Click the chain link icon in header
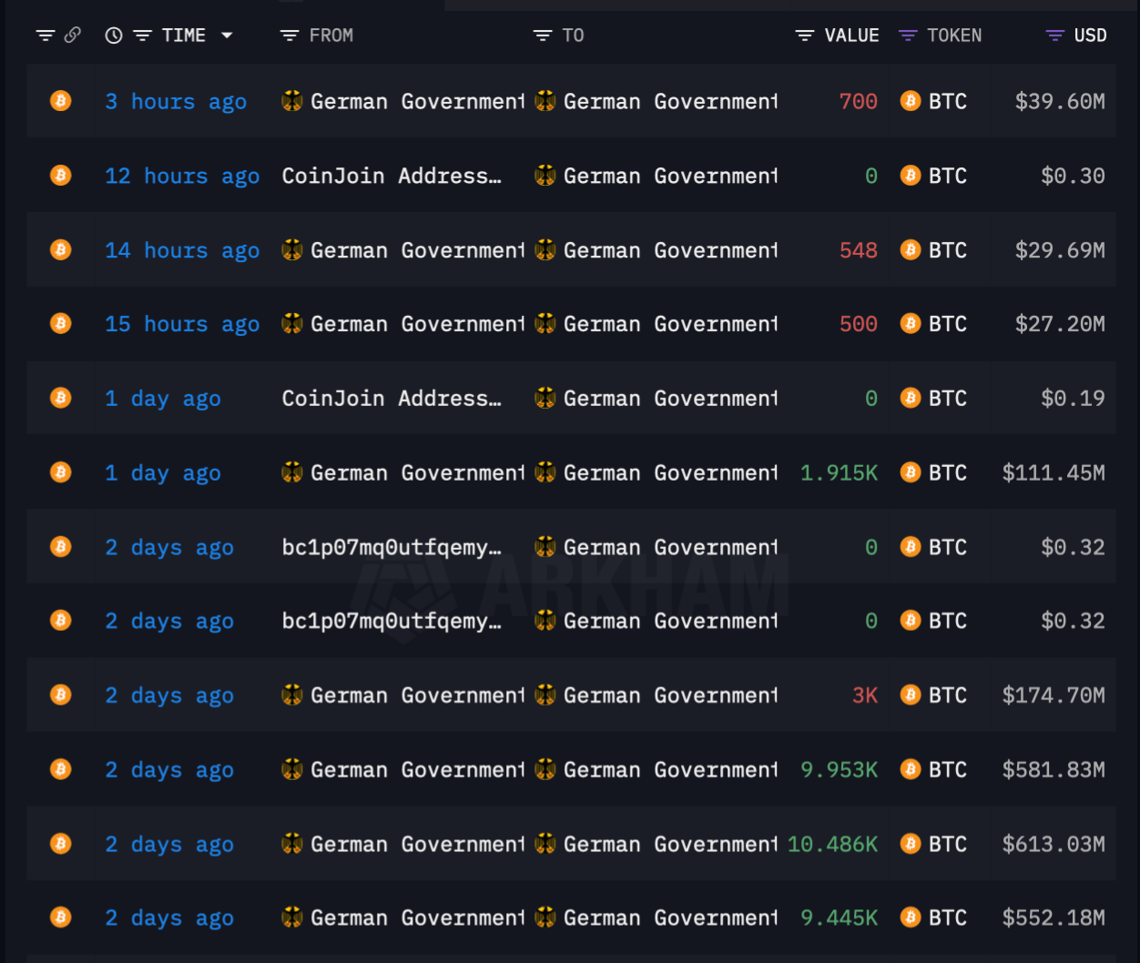Image resolution: width=1140 pixels, height=963 pixels. coord(73,35)
